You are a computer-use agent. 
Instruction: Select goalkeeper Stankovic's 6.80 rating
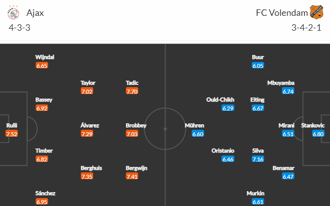click(318, 134)
